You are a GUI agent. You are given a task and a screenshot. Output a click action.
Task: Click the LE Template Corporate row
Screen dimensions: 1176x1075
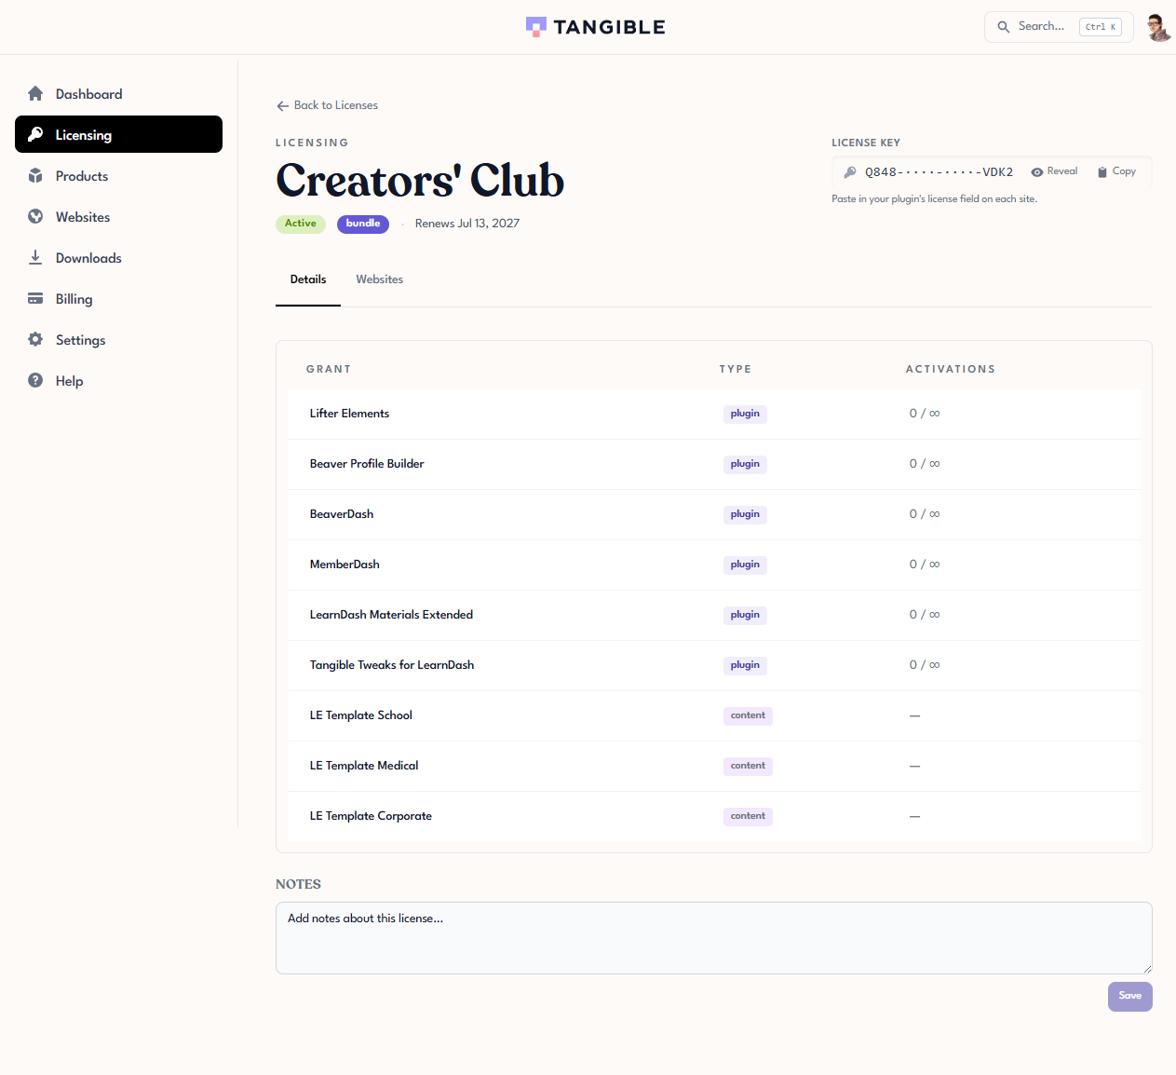coord(713,816)
